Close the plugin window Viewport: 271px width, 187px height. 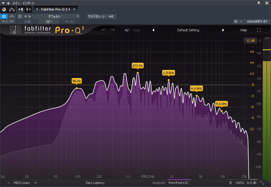pyautogui.click(x=267, y=3)
